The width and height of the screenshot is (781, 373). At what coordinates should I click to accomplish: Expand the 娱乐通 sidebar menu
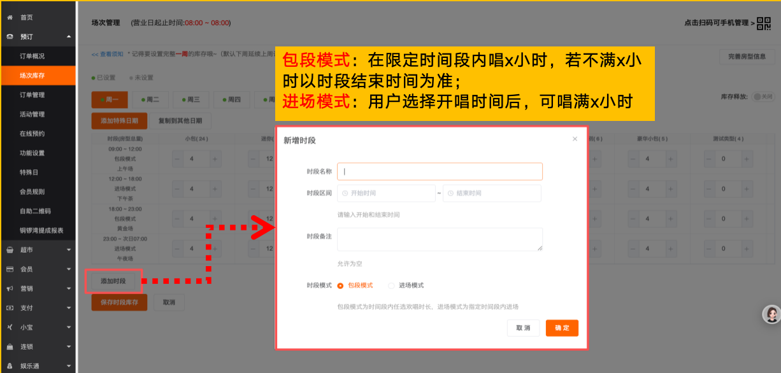pyautogui.click(x=69, y=366)
